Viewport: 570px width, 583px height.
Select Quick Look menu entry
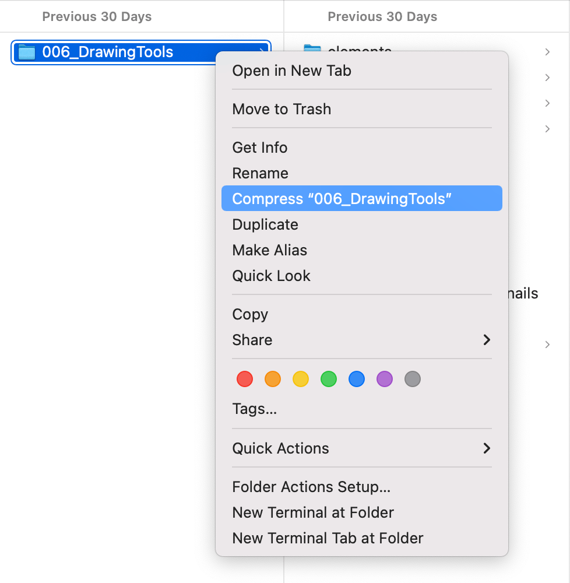(361, 276)
